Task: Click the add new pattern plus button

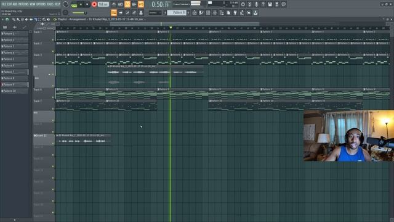Action: (x=188, y=12)
